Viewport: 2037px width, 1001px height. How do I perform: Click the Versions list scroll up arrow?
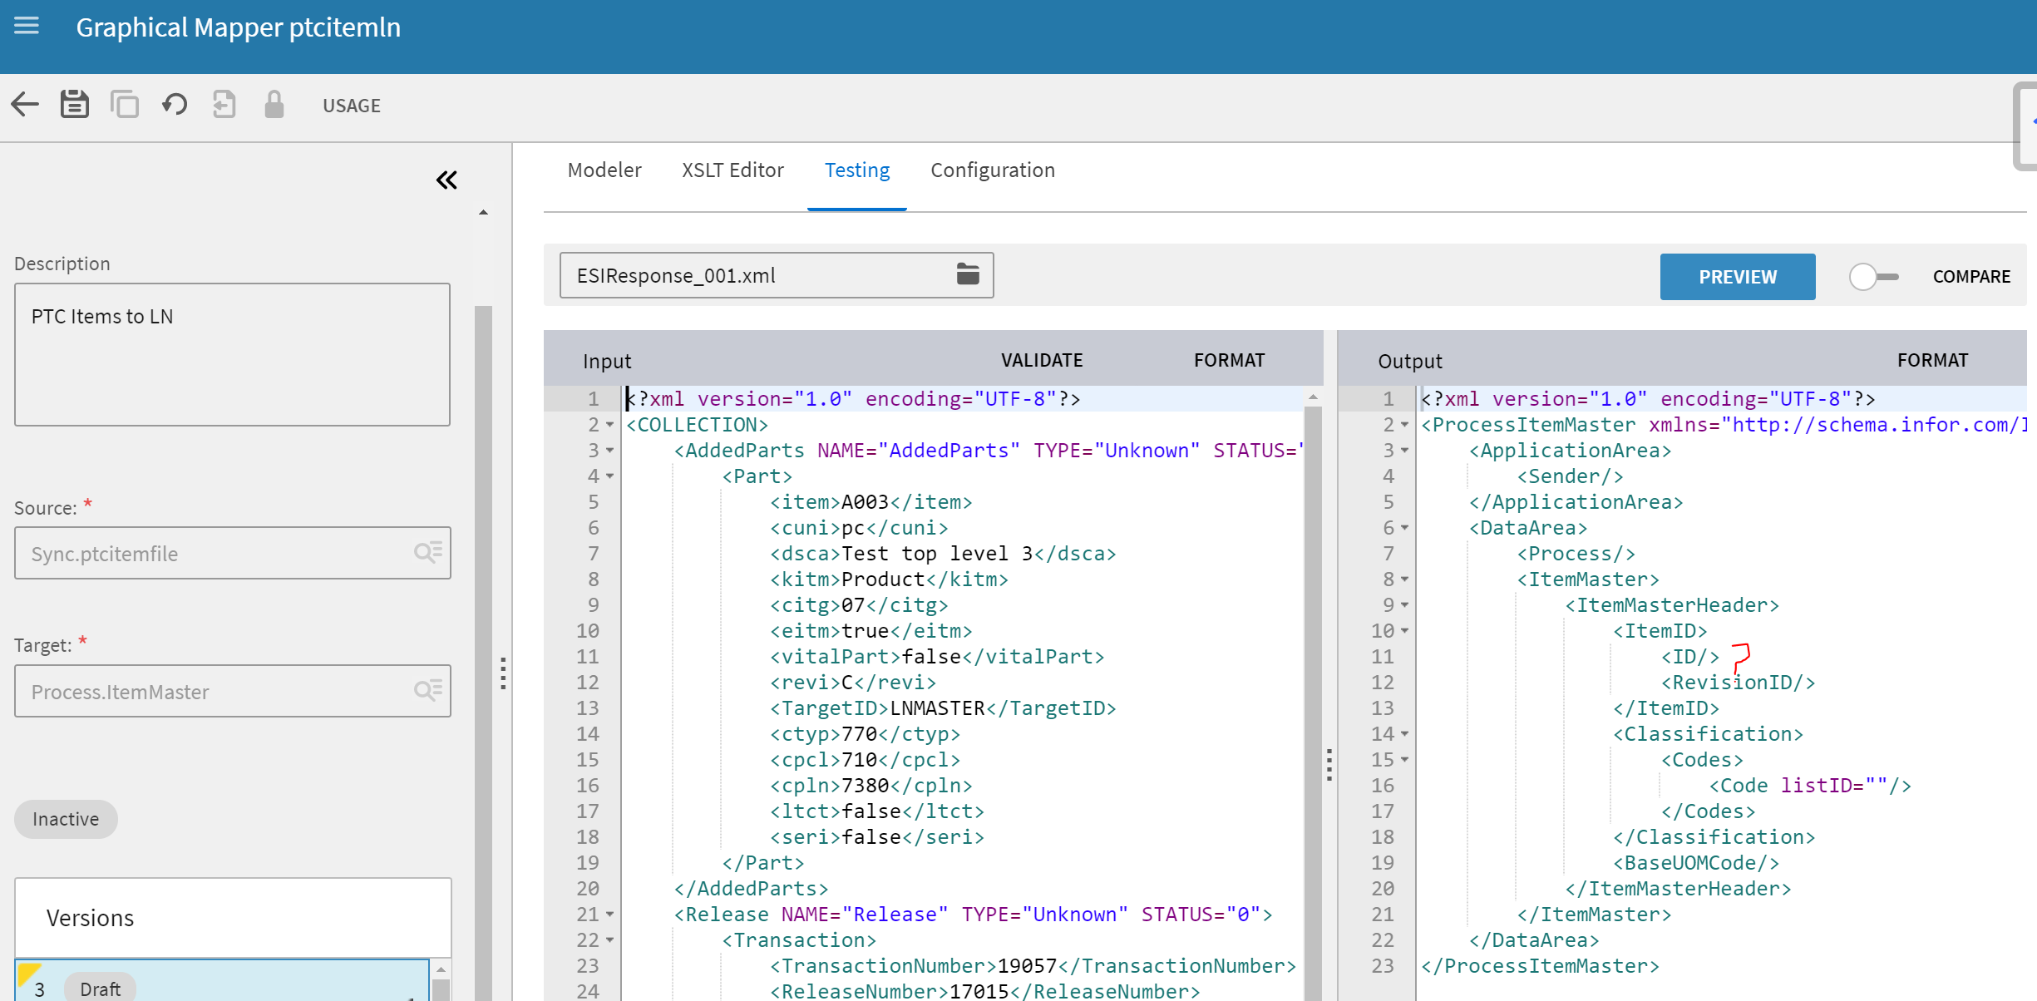[x=441, y=969]
